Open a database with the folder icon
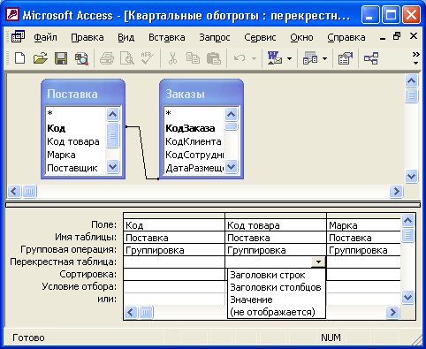This screenshot has width=426, height=349. tap(41, 58)
